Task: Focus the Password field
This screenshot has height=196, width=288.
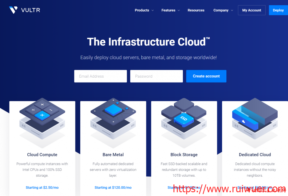Action: click(x=156, y=76)
